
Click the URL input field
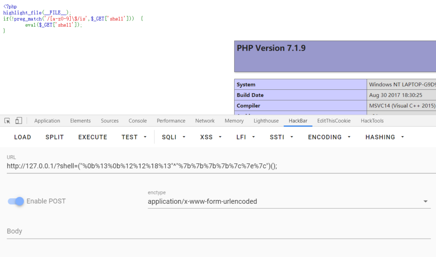[x=221, y=166]
